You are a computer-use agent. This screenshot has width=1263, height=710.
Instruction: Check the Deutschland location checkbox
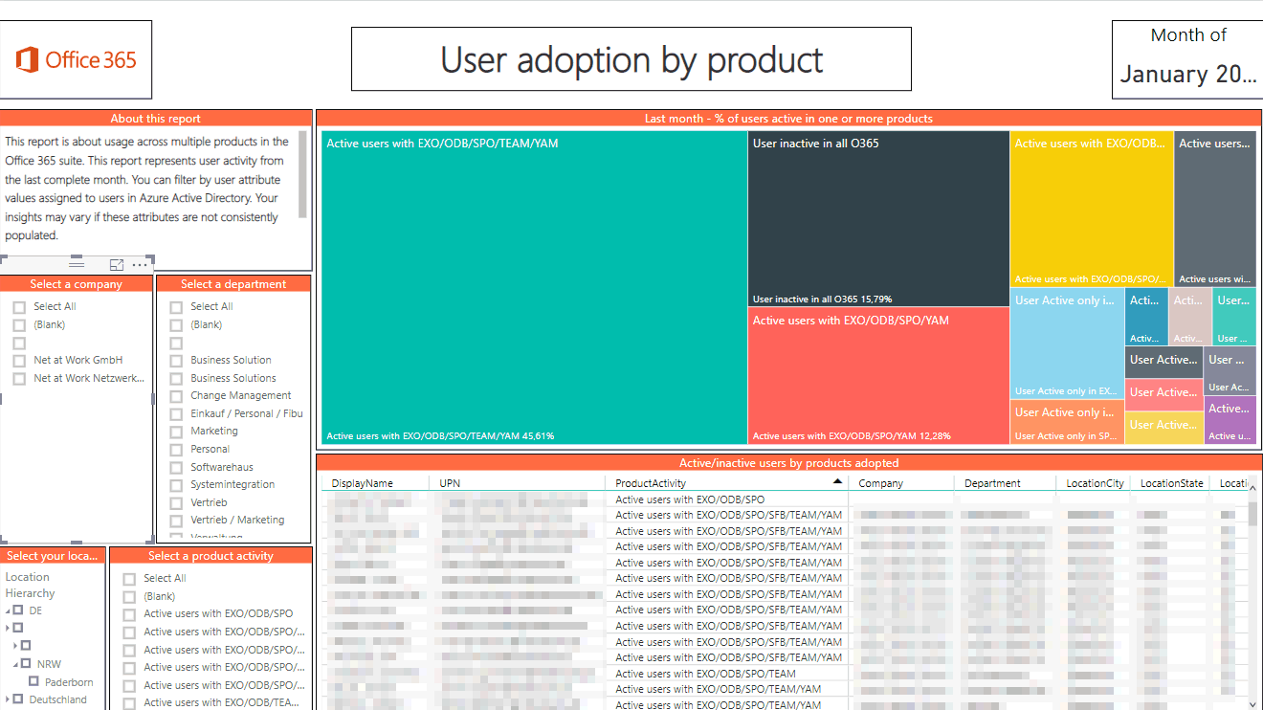pyautogui.click(x=18, y=700)
